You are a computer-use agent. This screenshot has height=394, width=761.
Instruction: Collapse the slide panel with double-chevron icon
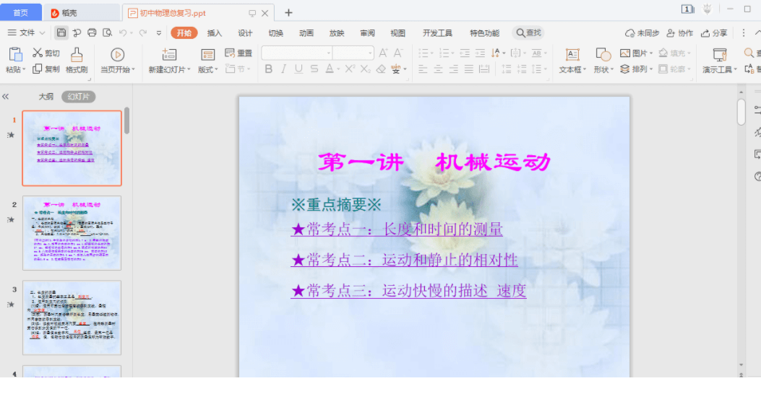coord(5,97)
